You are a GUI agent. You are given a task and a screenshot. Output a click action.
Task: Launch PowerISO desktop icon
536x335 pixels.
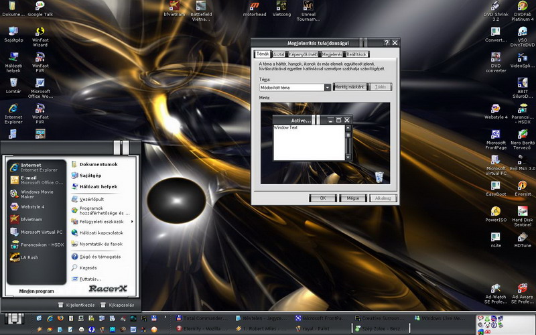(x=496, y=214)
